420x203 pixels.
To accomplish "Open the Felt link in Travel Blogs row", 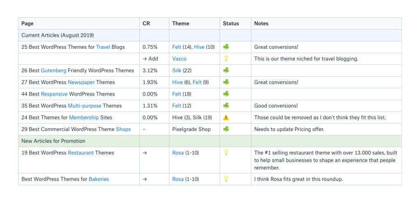I will click(177, 47).
